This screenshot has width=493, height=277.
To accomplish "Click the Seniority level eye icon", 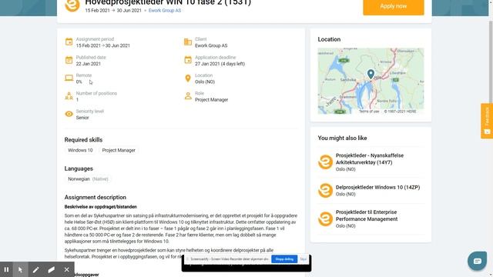I will (x=69, y=114).
